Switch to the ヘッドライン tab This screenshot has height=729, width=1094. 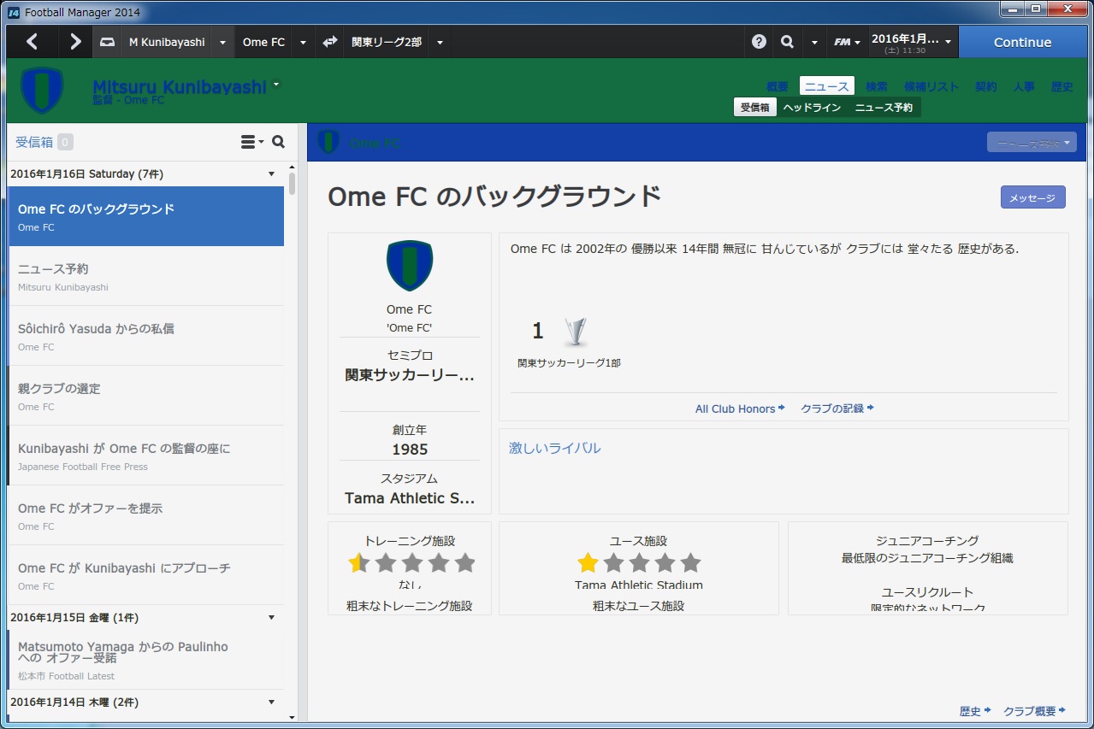812,108
